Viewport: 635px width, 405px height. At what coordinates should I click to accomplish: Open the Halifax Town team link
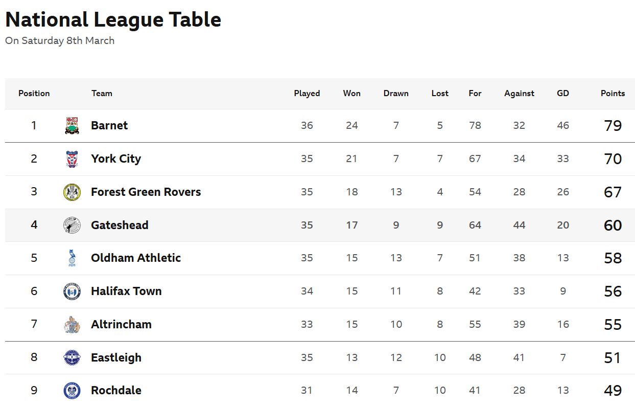click(126, 291)
